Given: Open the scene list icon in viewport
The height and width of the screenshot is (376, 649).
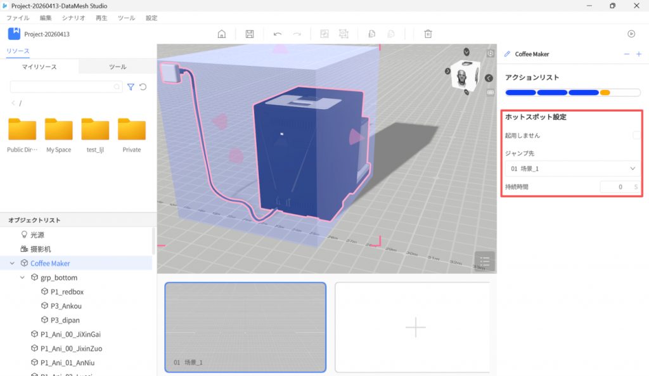Looking at the screenshot, I should 484,261.
